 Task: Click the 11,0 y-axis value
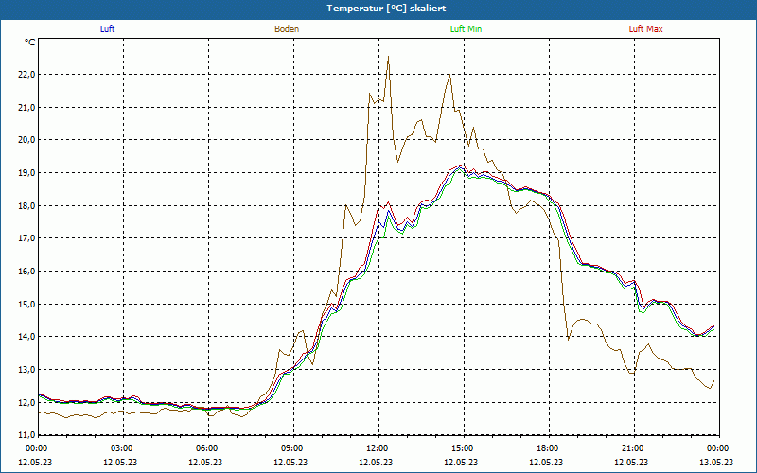pos(26,434)
